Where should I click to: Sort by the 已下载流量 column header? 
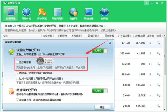124,36
